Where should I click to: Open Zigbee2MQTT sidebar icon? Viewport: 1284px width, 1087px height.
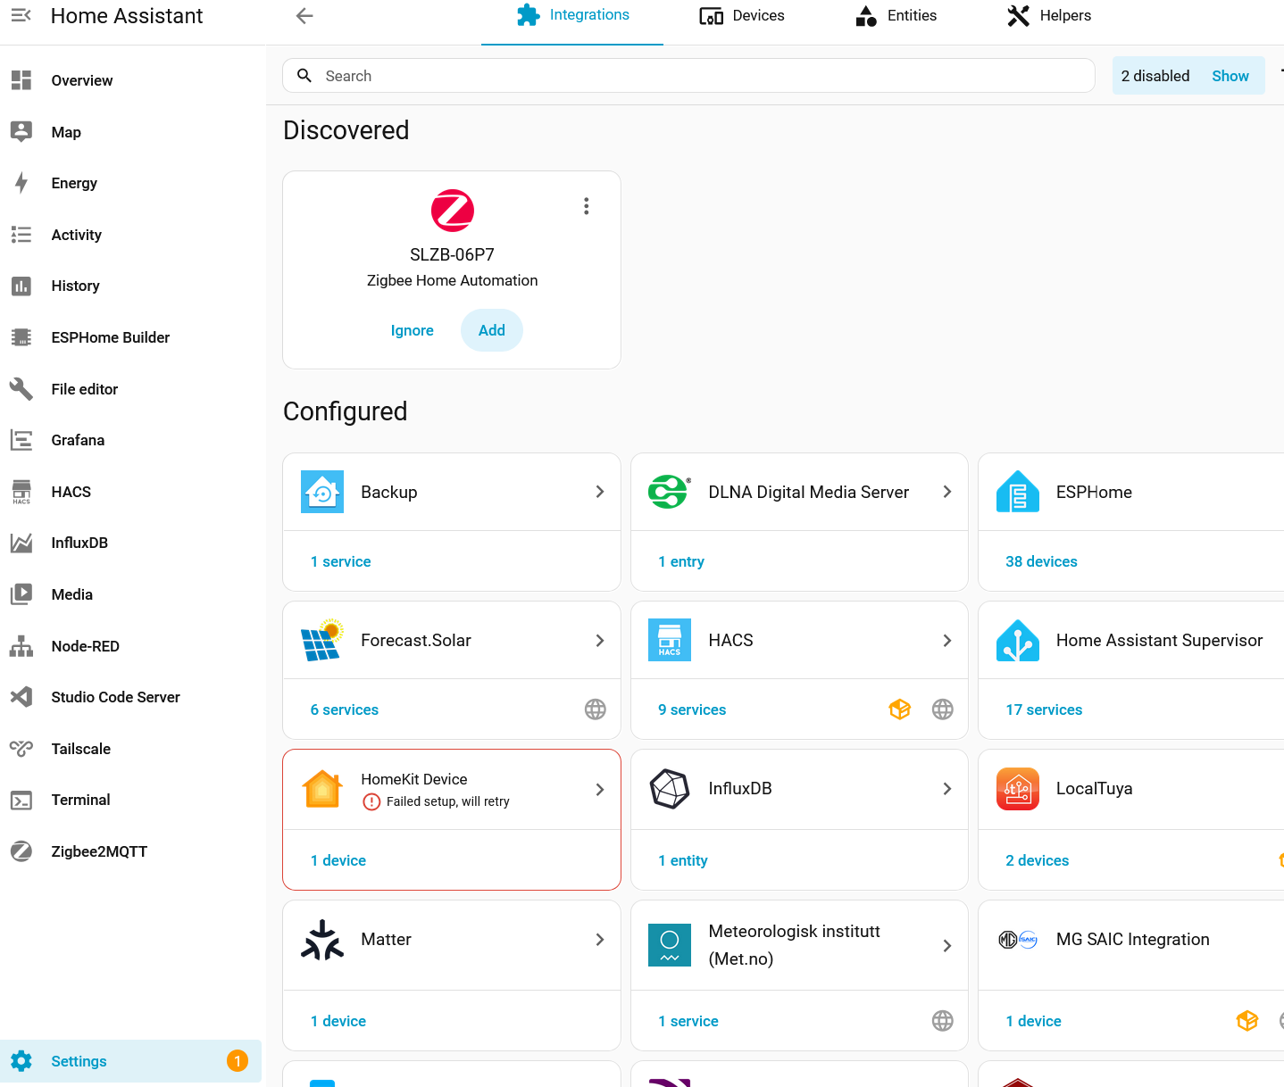(21, 851)
